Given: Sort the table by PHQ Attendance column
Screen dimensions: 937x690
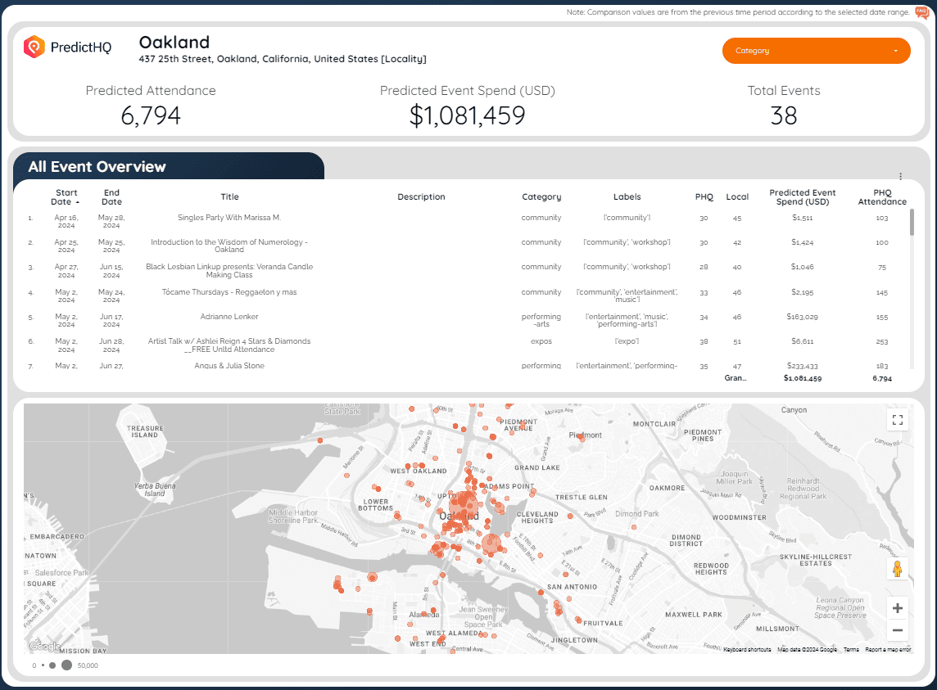Looking at the screenshot, I should point(882,196).
